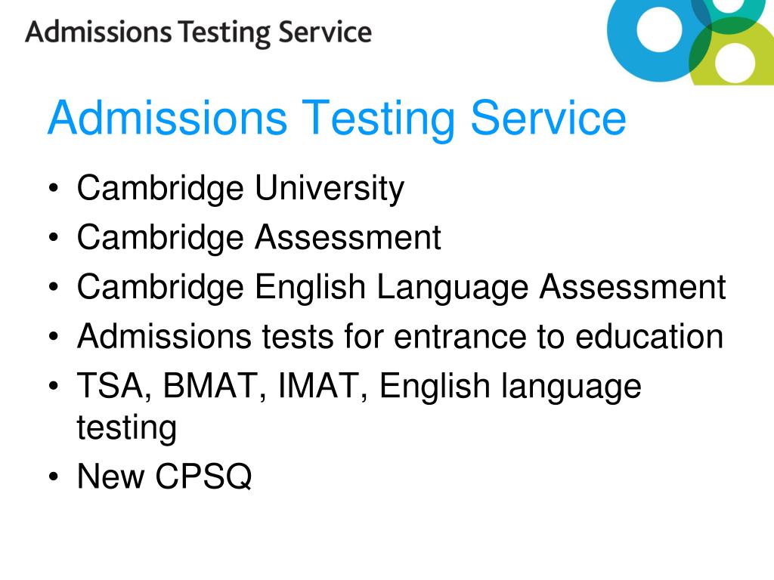Viewport: 774px width, 580px height.
Task: Click the New CPSQ bullet text
Action: pyautogui.click(x=164, y=476)
